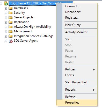Click the Integration Services Catalogs folder icon
This screenshot has width=102, height=109.
pyautogui.click(x=11, y=36)
